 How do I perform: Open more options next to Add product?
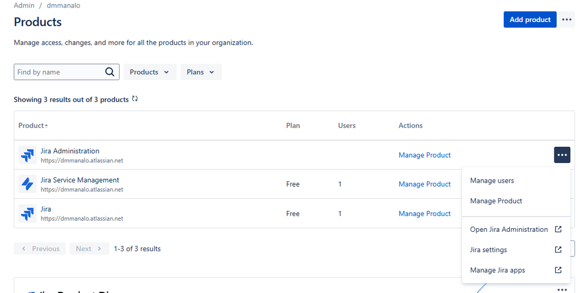[567, 20]
